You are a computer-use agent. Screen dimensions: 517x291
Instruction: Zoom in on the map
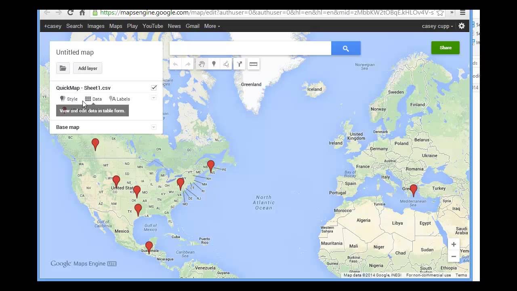coord(454,244)
